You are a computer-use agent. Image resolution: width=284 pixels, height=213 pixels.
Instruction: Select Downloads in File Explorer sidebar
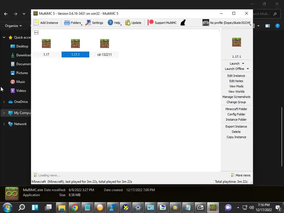(21, 55)
